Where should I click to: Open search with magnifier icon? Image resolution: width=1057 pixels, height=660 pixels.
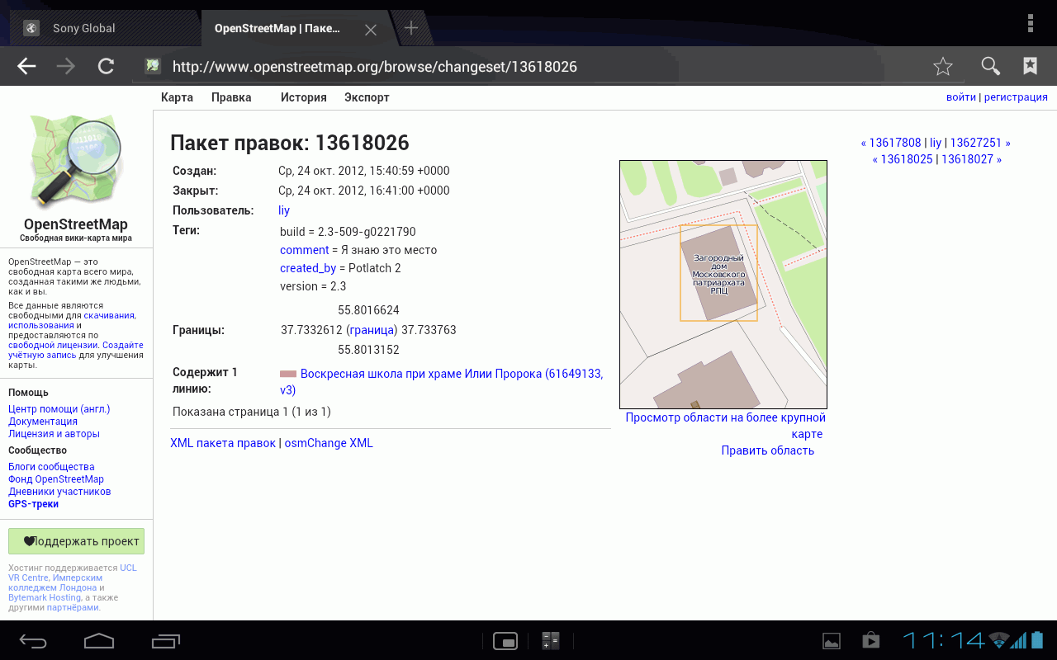(x=990, y=67)
